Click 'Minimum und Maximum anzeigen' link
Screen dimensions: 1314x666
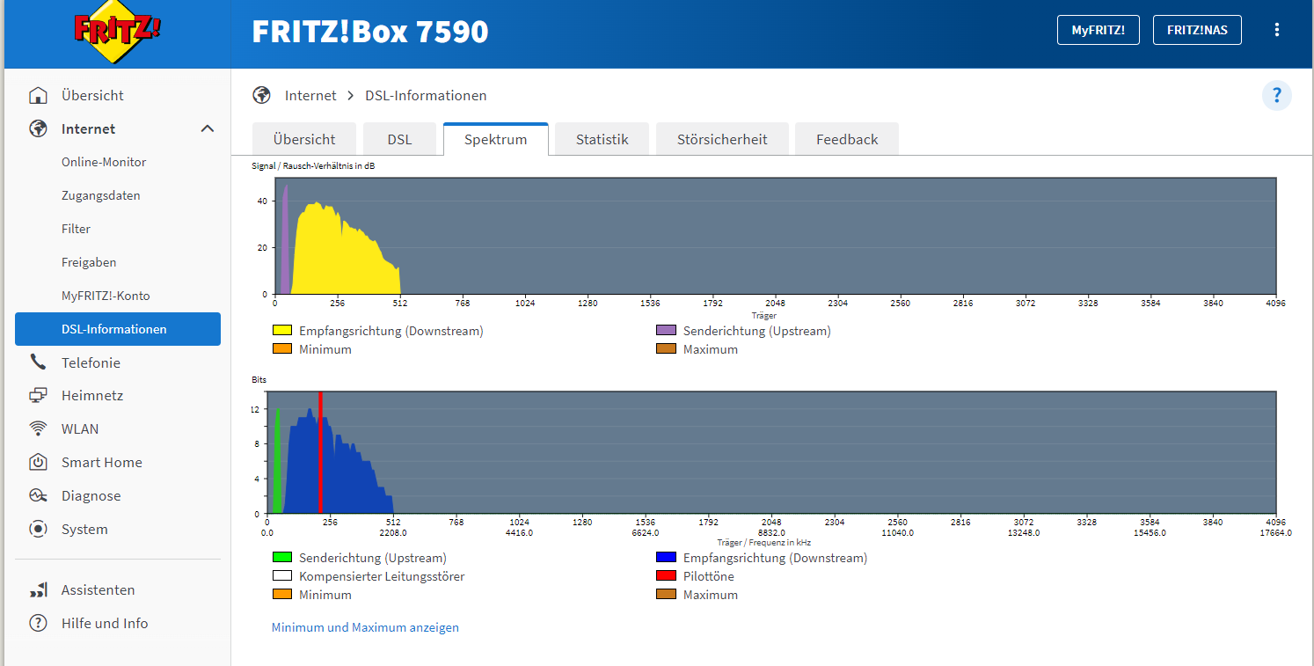[x=365, y=627]
